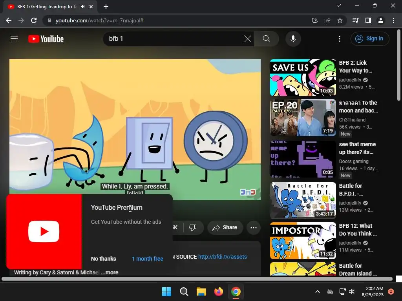Visit the Doors gaming channel name
Image resolution: width=402 pixels, height=301 pixels.
click(354, 161)
